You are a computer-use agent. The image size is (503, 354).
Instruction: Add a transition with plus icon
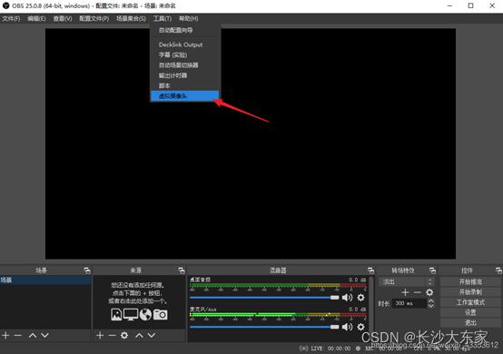click(405, 292)
